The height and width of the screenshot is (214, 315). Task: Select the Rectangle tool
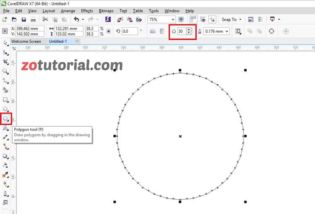(5, 100)
